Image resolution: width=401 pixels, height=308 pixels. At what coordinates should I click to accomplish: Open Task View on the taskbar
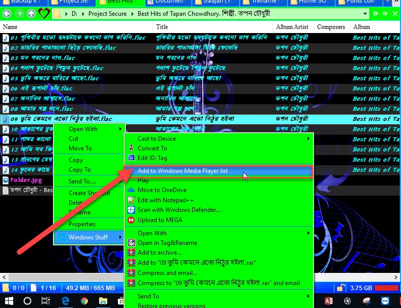(x=46, y=301)
